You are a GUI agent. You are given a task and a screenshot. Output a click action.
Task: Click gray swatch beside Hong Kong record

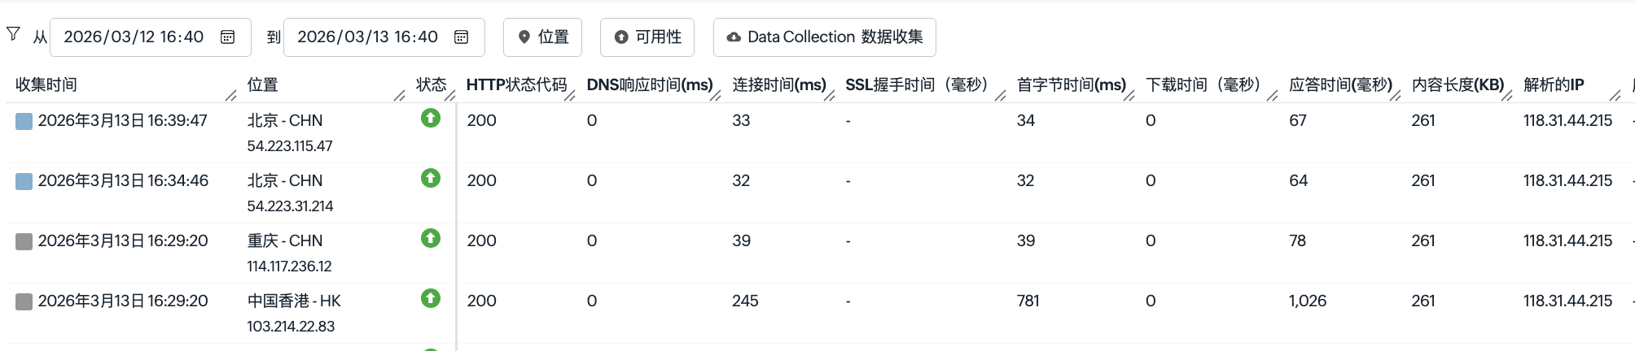point(24,302)
